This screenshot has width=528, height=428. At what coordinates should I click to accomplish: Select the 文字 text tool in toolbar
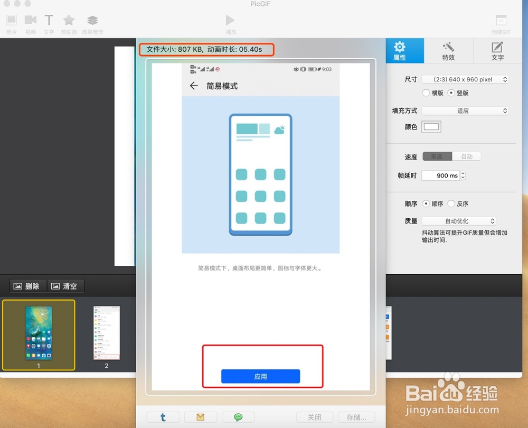[49, 24]
